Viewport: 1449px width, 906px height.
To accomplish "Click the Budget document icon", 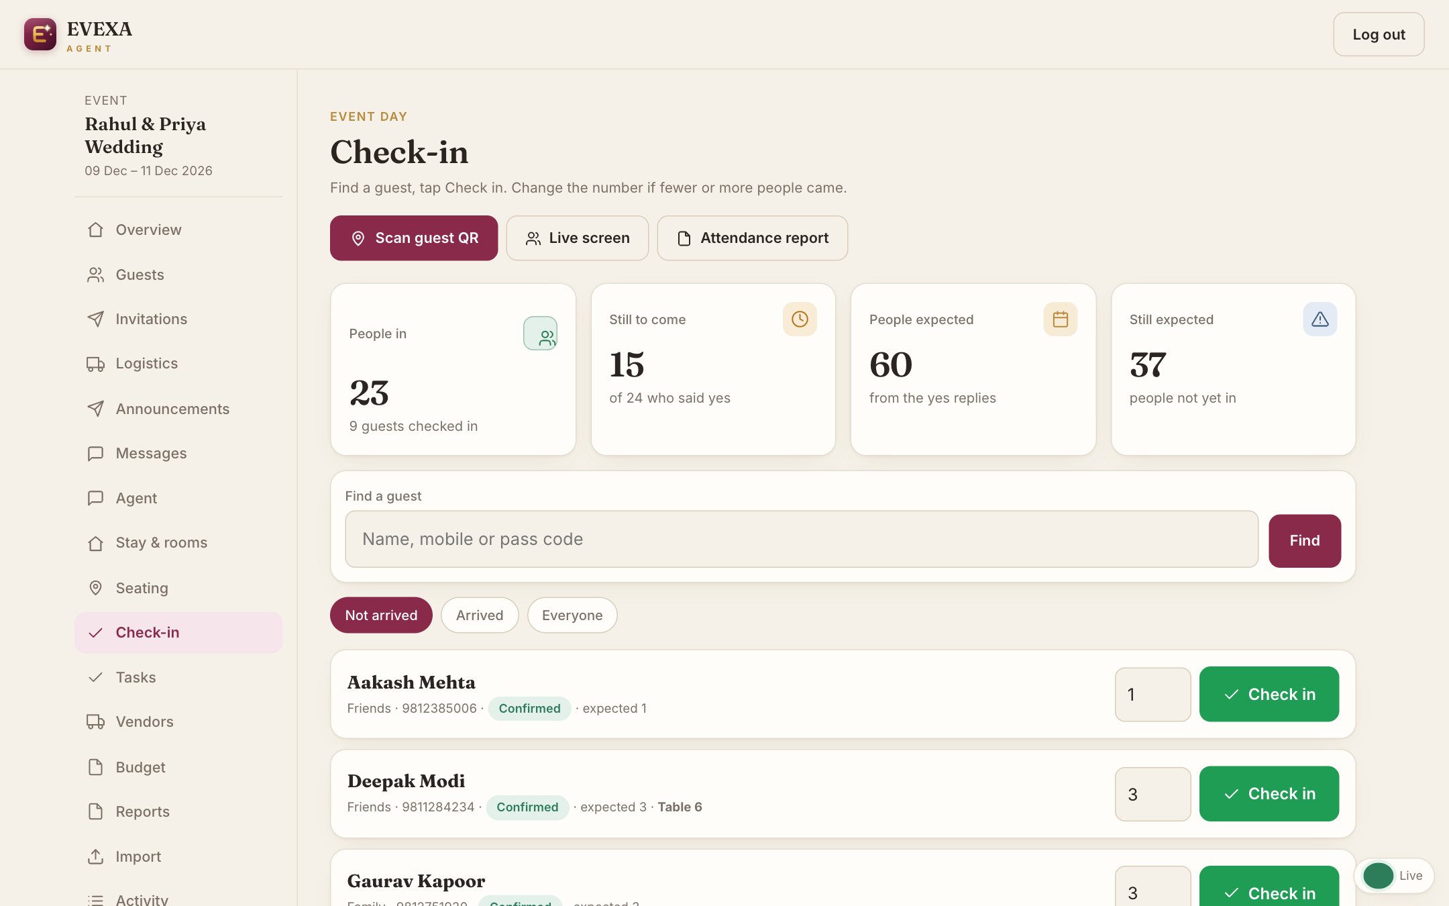I will [x=96, y=767].
